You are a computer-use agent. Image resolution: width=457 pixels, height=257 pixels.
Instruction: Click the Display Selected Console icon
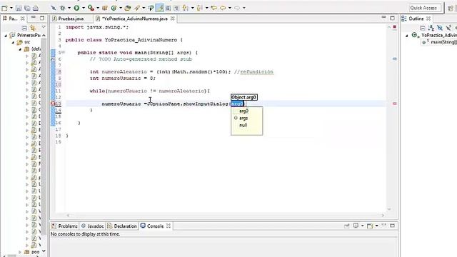[x=356, y=226]
